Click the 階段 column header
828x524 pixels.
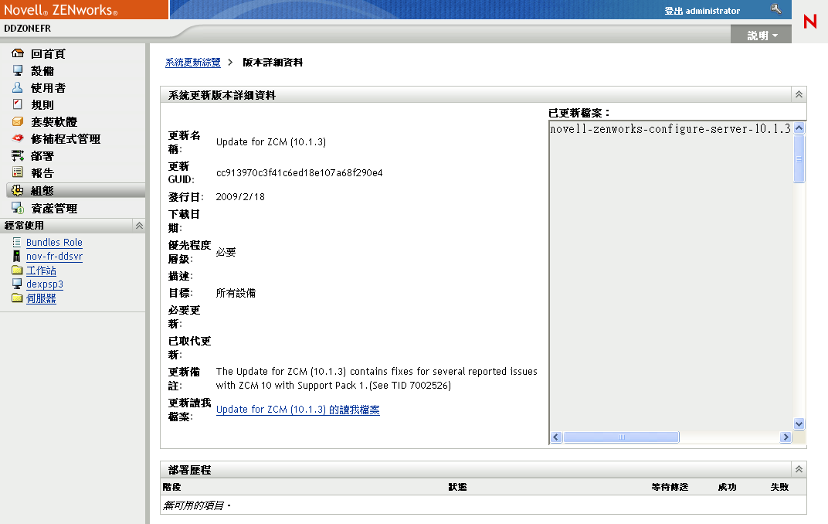172,486
